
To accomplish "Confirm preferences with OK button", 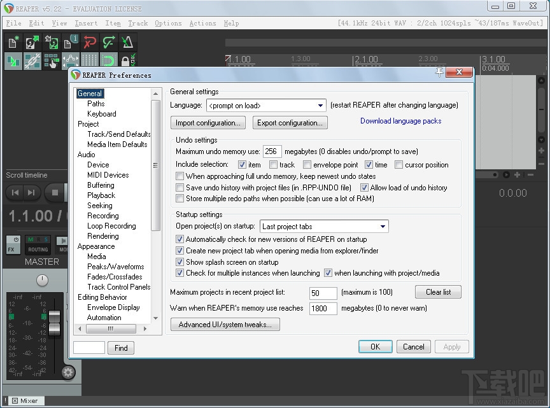I will point(376,347).
